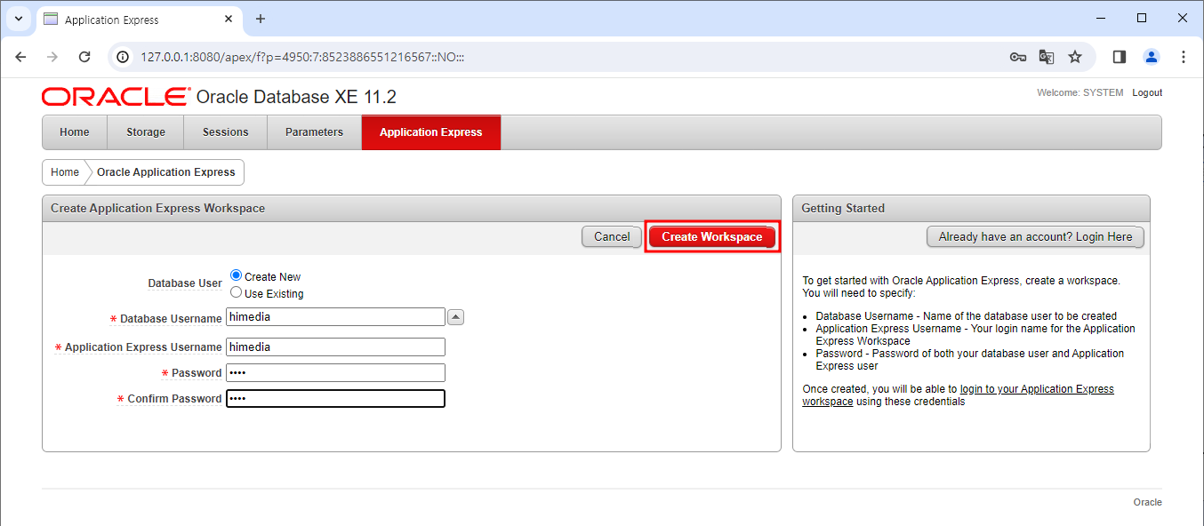Screen dimensions: 1204x526
Task: View site information icon in address bar
Action: coord(124,57)
